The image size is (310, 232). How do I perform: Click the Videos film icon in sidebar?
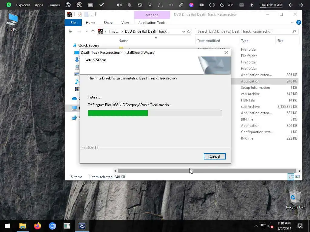coord(77,89)
